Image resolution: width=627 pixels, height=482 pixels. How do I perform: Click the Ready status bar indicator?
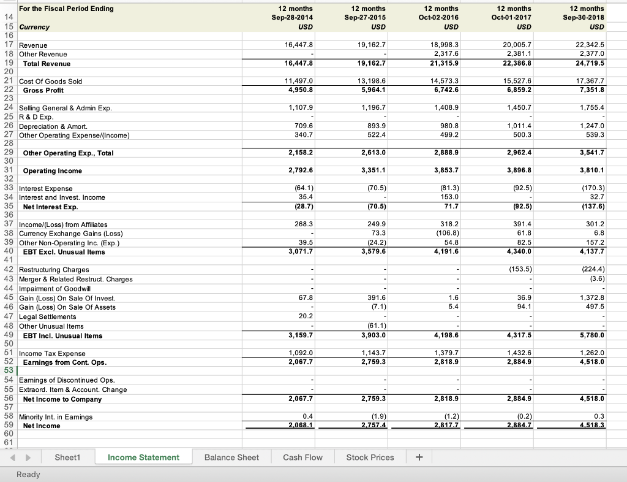[x=27, y=474]
